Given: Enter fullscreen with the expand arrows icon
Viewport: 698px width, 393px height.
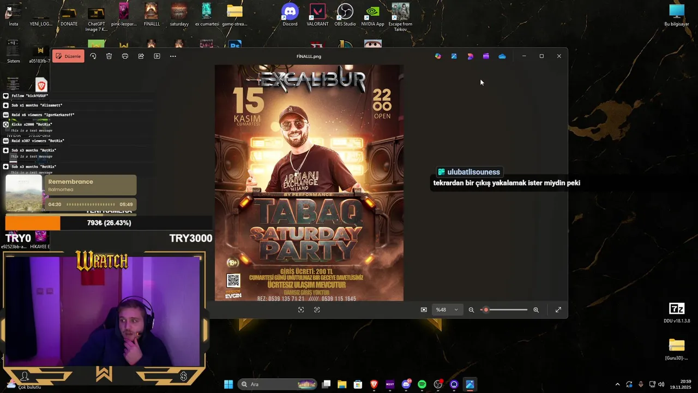Looking at the screenshot, I should pos(558,309).
